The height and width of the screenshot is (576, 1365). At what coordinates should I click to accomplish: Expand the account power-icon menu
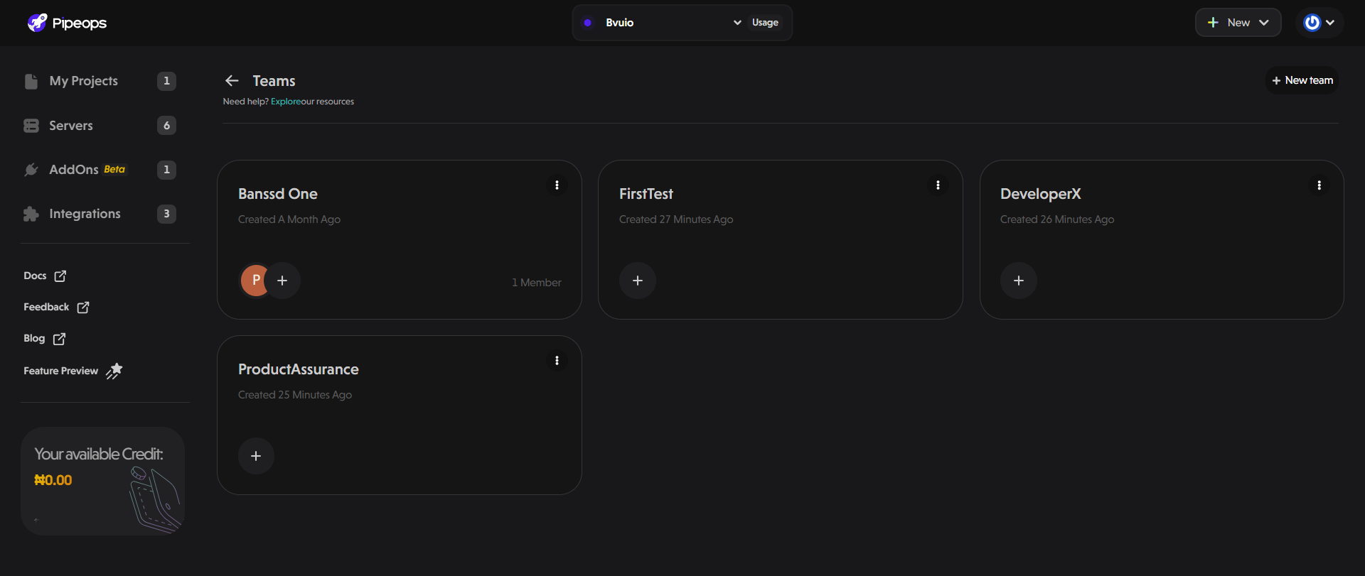point(1319,23)
